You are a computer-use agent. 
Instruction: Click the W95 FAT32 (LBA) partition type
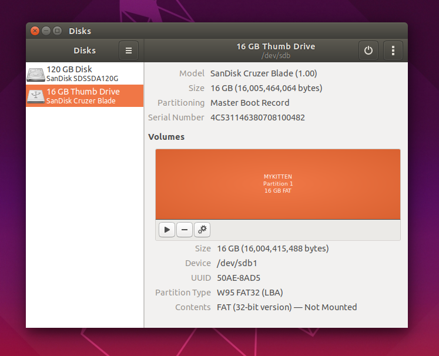tap(250, 293)
